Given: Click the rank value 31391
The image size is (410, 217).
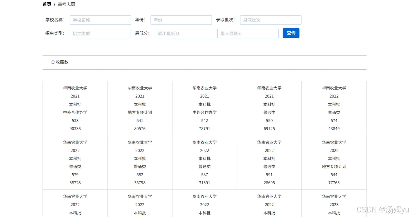Looking at the screenshot, I should coord(204,183).
